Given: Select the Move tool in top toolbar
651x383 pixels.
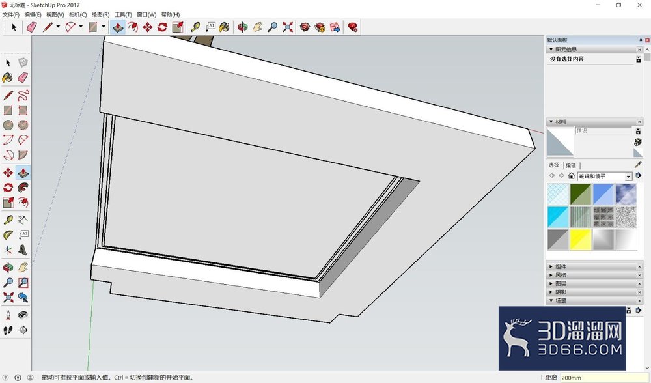Looking at the screenshot, I should (147, 27).
